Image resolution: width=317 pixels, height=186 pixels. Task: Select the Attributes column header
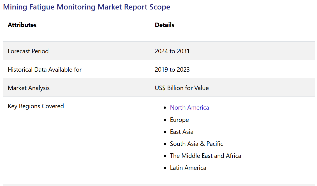[22, 25]
